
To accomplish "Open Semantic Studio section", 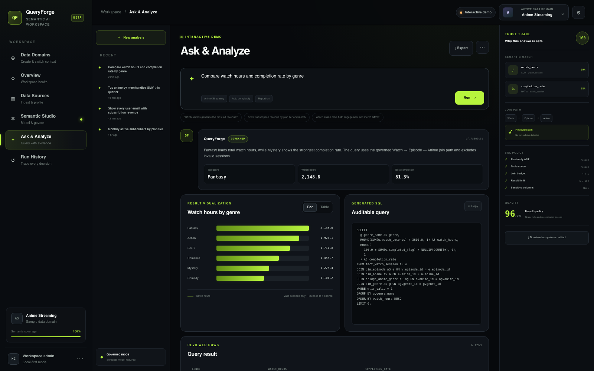I will (46, 119).
